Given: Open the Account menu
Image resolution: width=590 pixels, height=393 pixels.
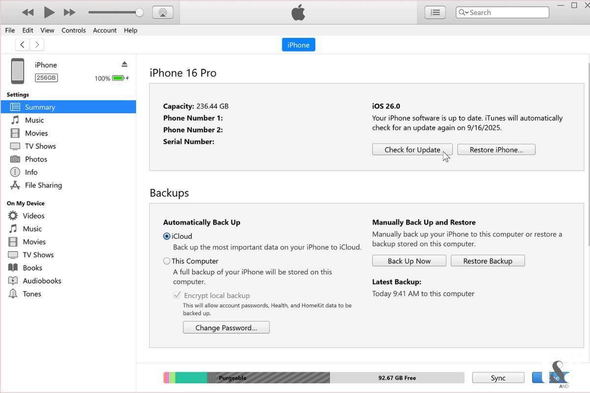Looking at the screenshot, I should [x=104, y=30].
